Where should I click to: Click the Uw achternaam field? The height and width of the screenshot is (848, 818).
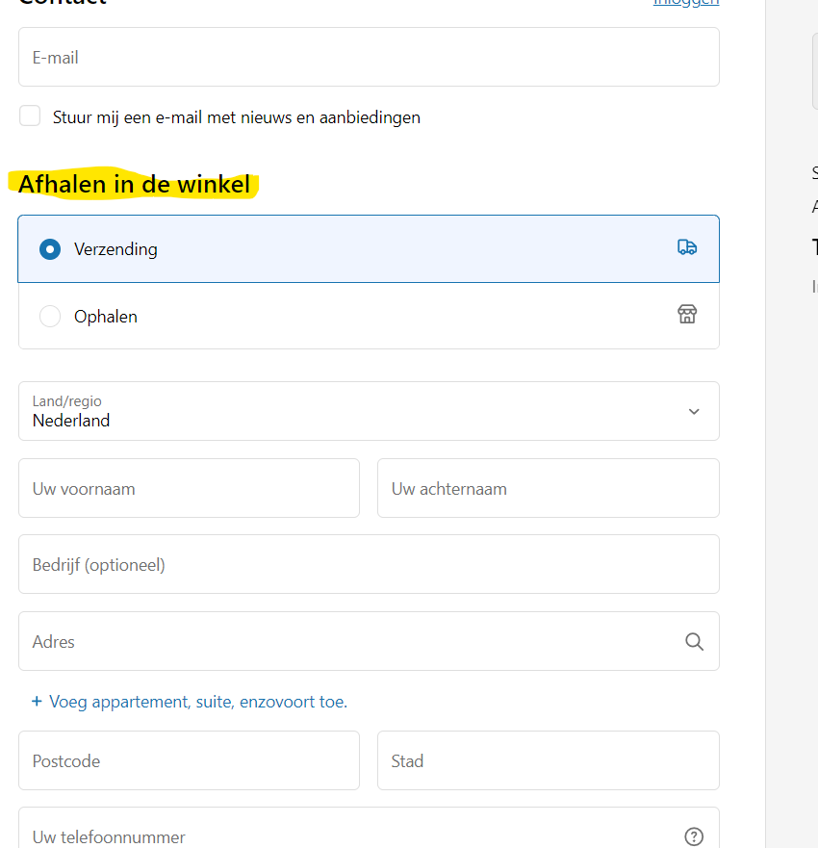pyautogui.click(x=548, y=489)
